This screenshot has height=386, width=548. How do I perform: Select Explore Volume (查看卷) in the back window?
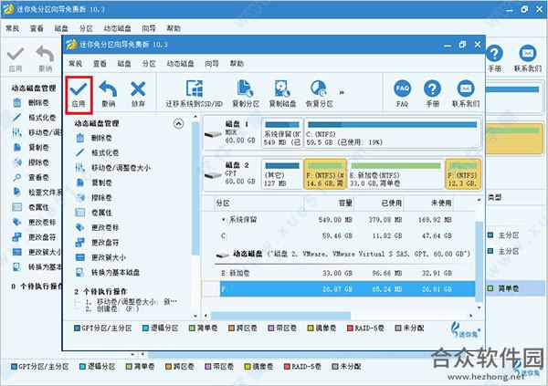(31, 177)
